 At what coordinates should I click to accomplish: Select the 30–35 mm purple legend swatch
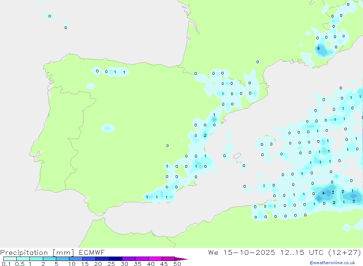pyautogui.click(x=129, y=259)
